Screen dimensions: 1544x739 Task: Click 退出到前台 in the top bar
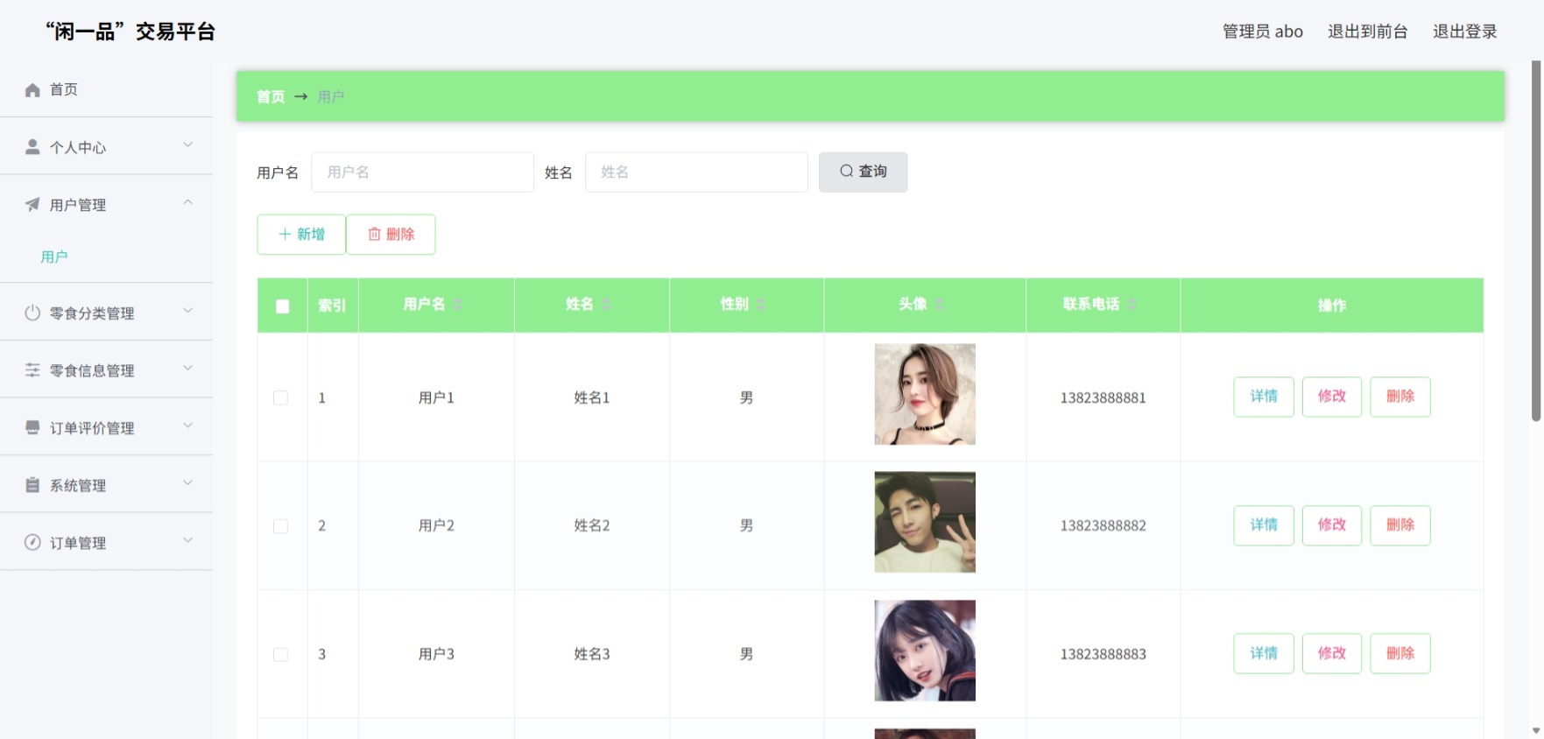tap(1368, 32)
